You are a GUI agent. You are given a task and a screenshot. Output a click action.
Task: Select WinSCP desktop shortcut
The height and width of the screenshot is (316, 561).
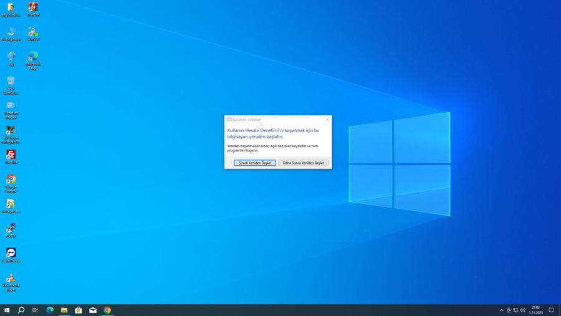pos(33,34)
